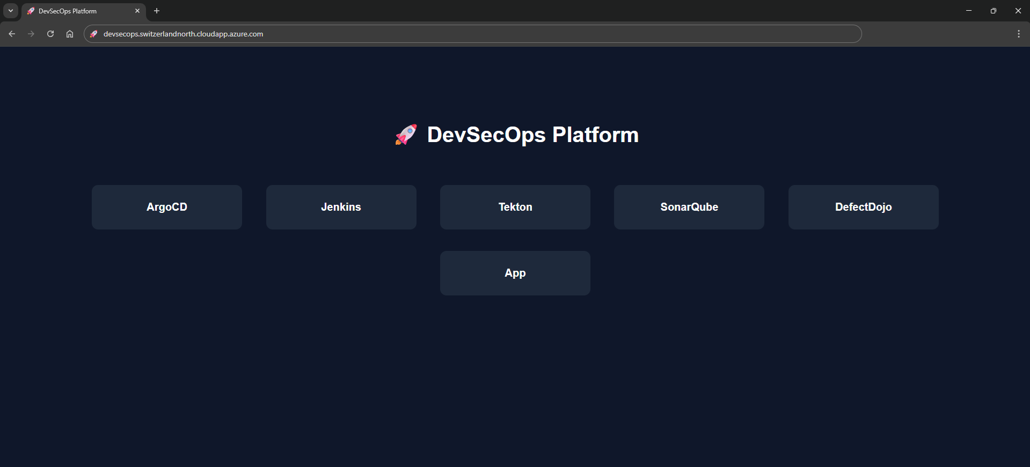Launch the Tekton dashboard tile
The height and width of the screenshot is (467, 1030).
[515, 207]
